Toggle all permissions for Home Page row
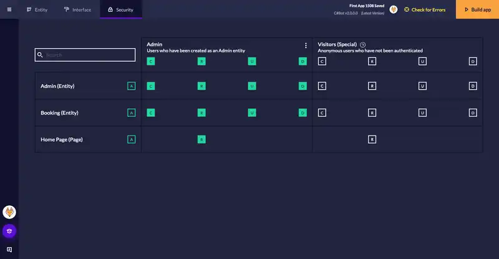The image size is (499, 259). coord(131,140)
